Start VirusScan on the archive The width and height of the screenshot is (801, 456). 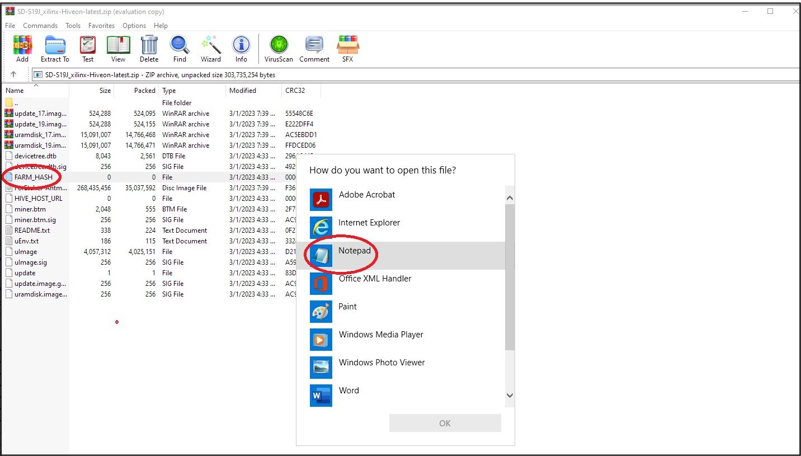pyautogui.click(x=279, y=49)
